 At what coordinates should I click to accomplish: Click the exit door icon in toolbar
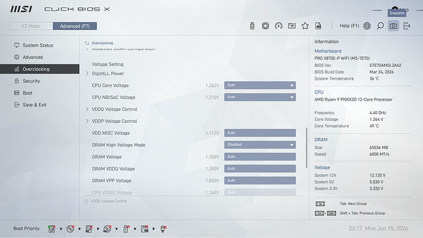(x=406, y=26)
